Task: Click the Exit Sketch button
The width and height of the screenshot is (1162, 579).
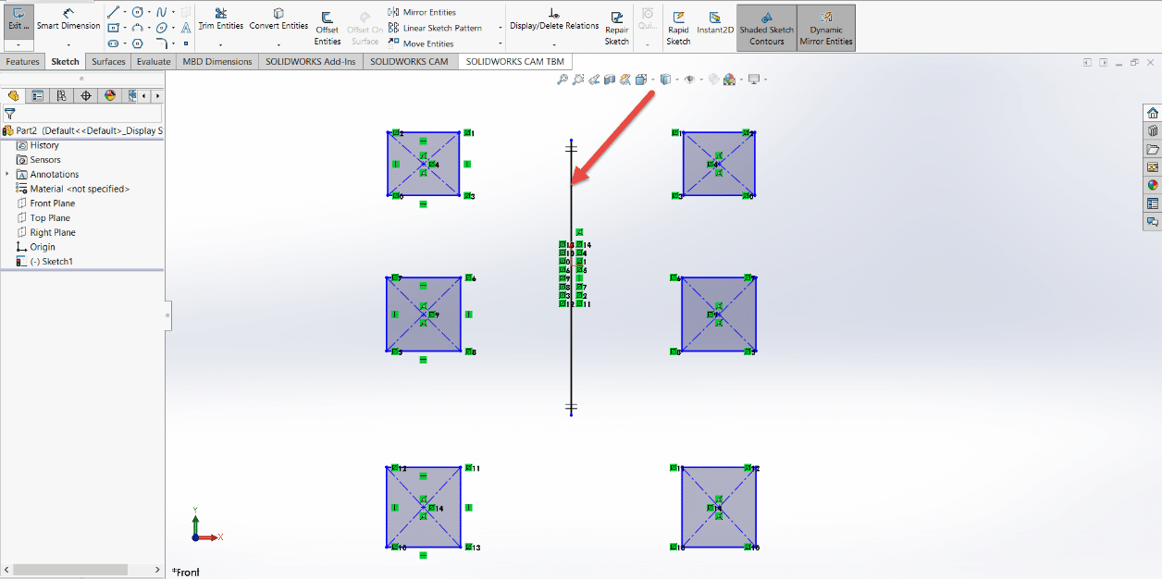Action: 19,18
